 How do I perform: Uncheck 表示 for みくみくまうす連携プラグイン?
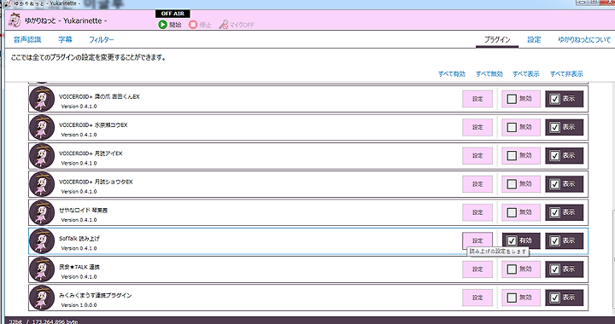(554, 298)
